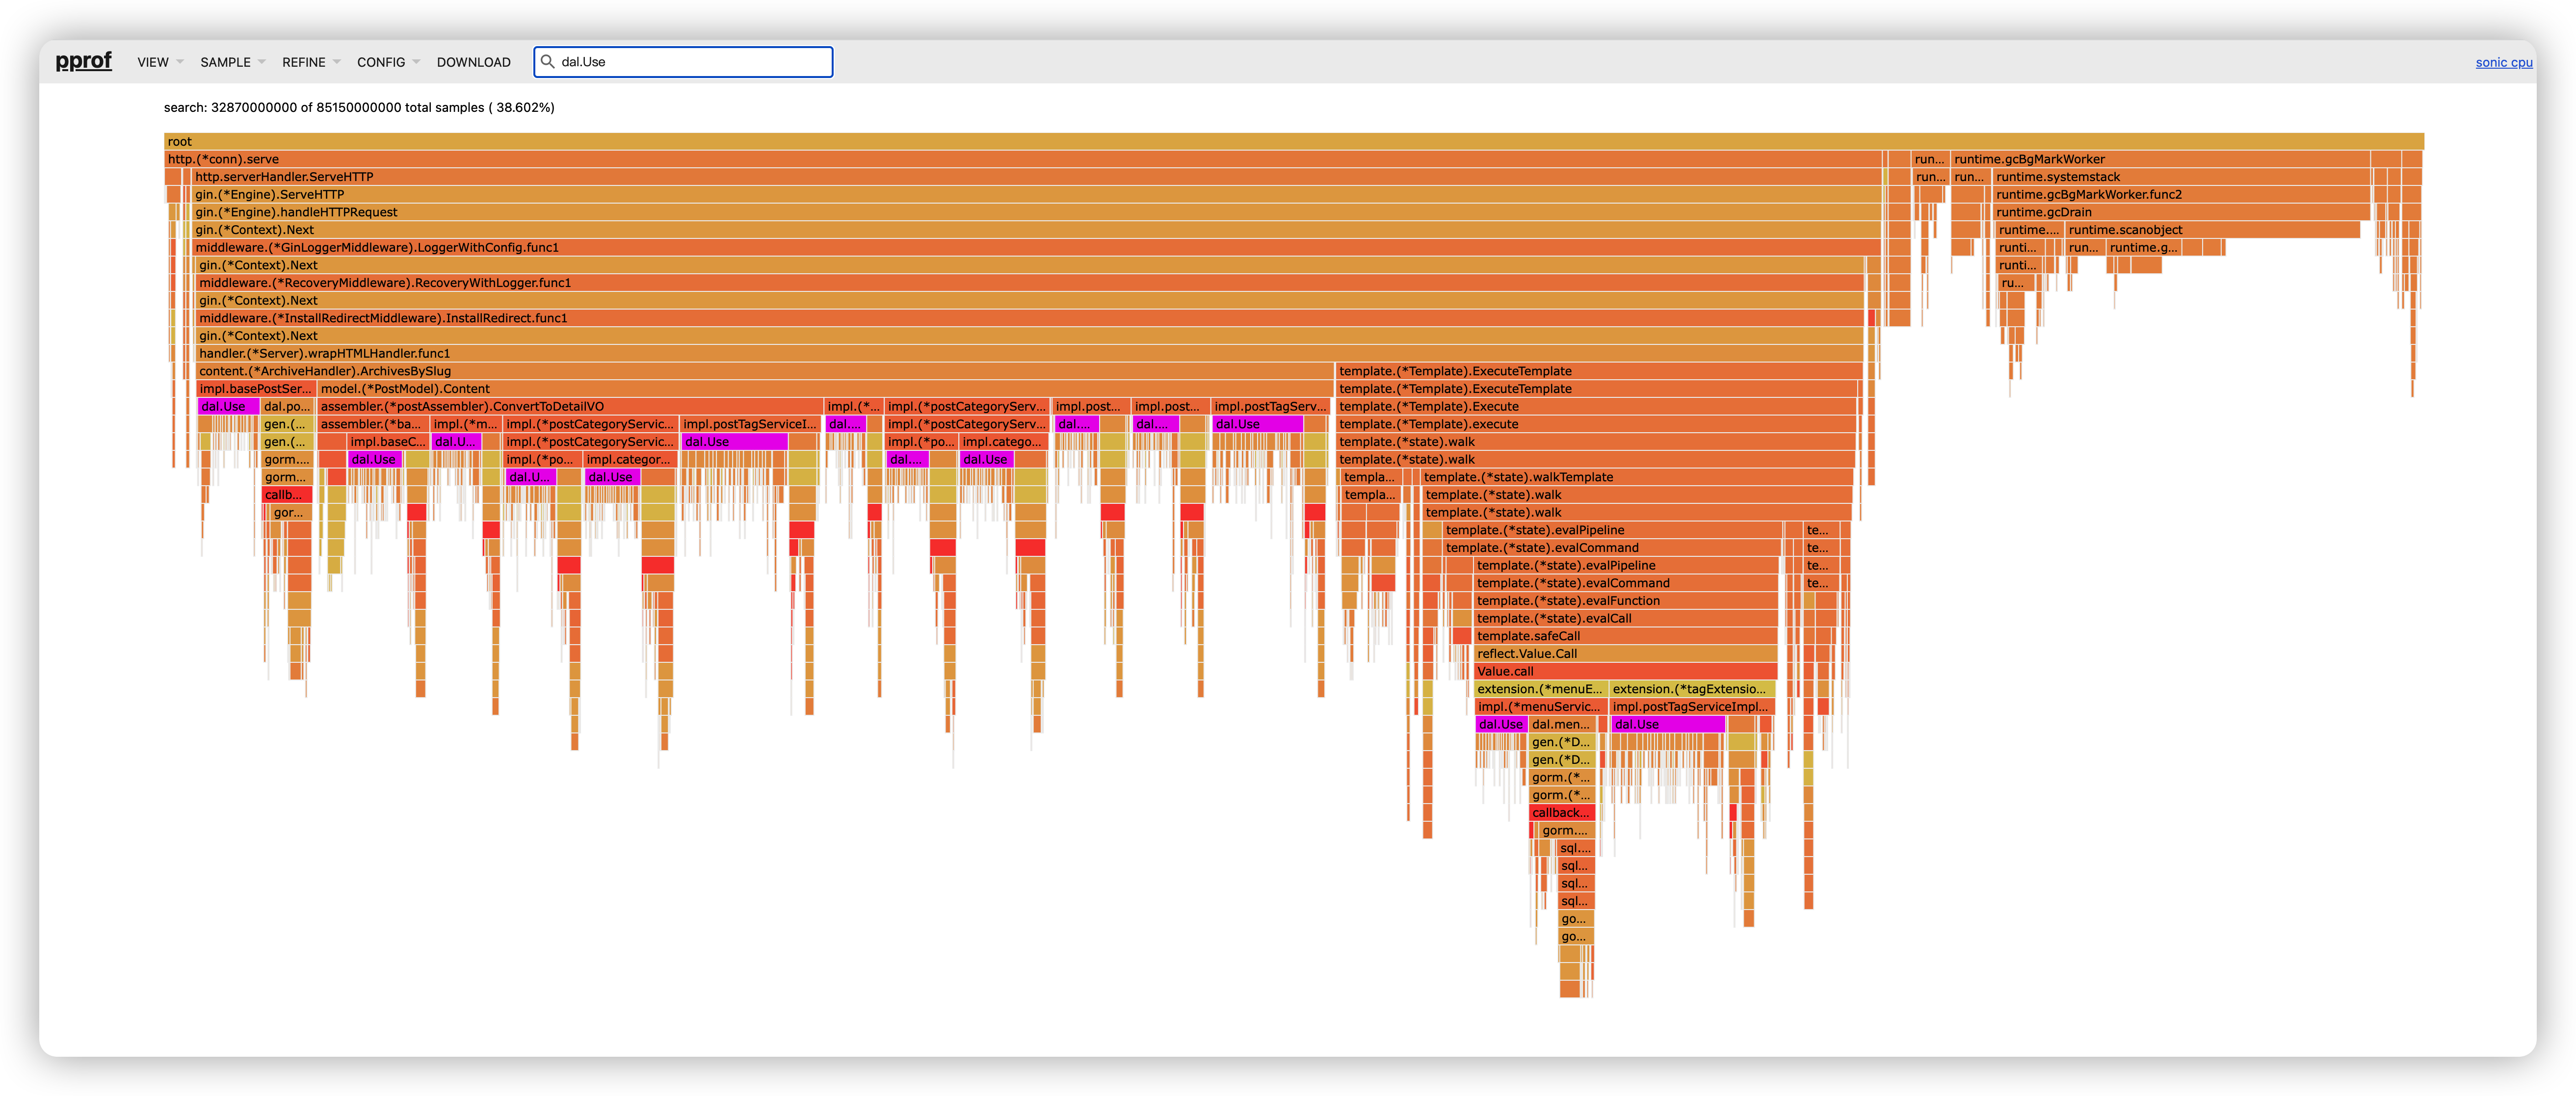This screenshot has width=2576, height=1096.
Task: Select dal.men... frame
Action: (1562, 724)
